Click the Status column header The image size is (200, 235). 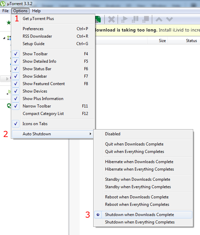pos(184,41)
